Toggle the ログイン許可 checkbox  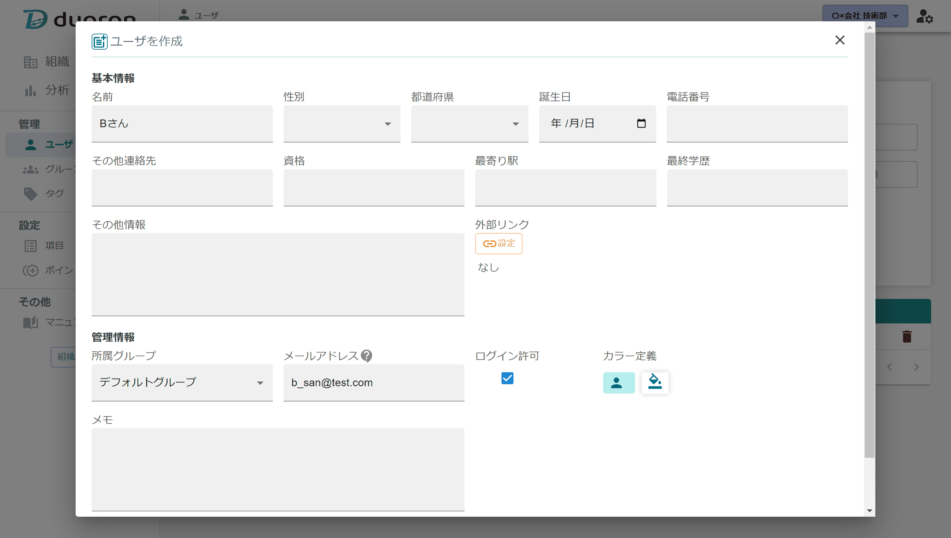(507, 378)
